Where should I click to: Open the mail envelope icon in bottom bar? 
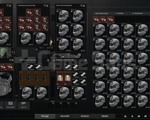[x=145, y=116]
